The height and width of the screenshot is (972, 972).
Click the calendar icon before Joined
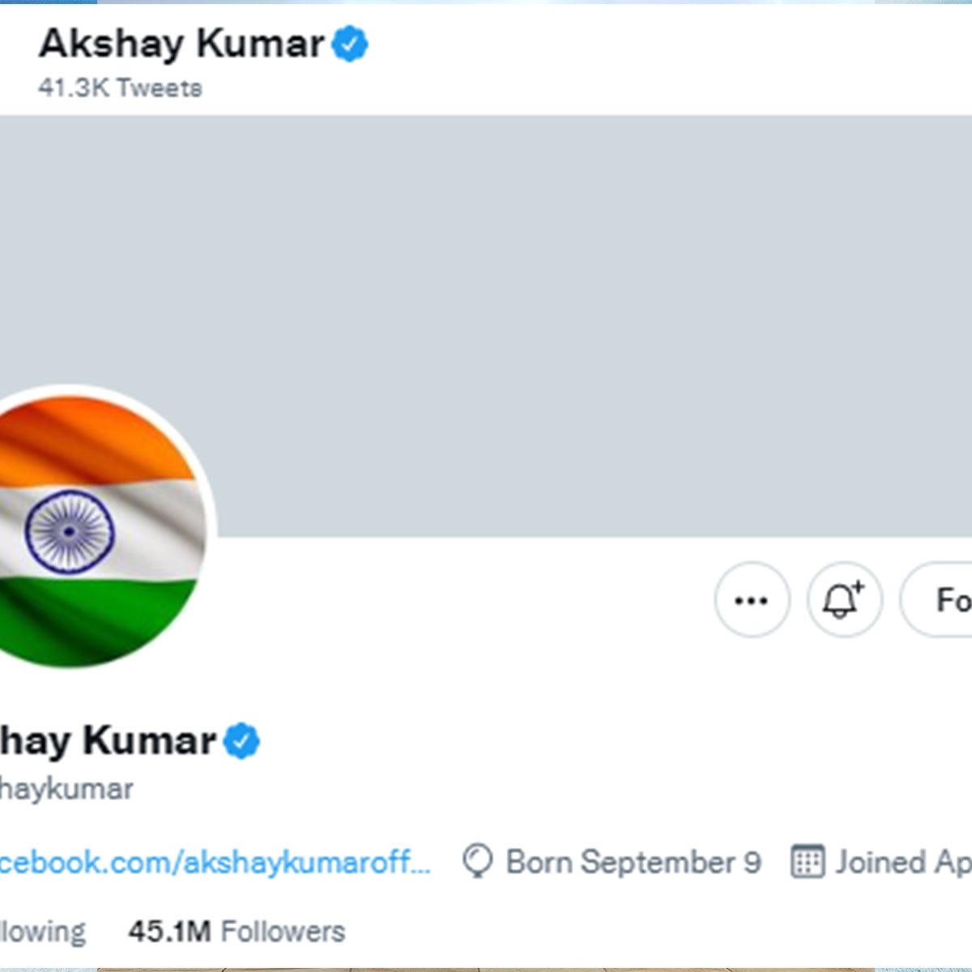point(808,862)
